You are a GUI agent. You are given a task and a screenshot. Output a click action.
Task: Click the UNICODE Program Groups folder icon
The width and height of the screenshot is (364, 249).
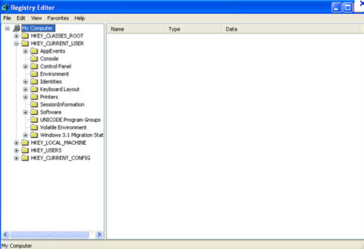34,120
